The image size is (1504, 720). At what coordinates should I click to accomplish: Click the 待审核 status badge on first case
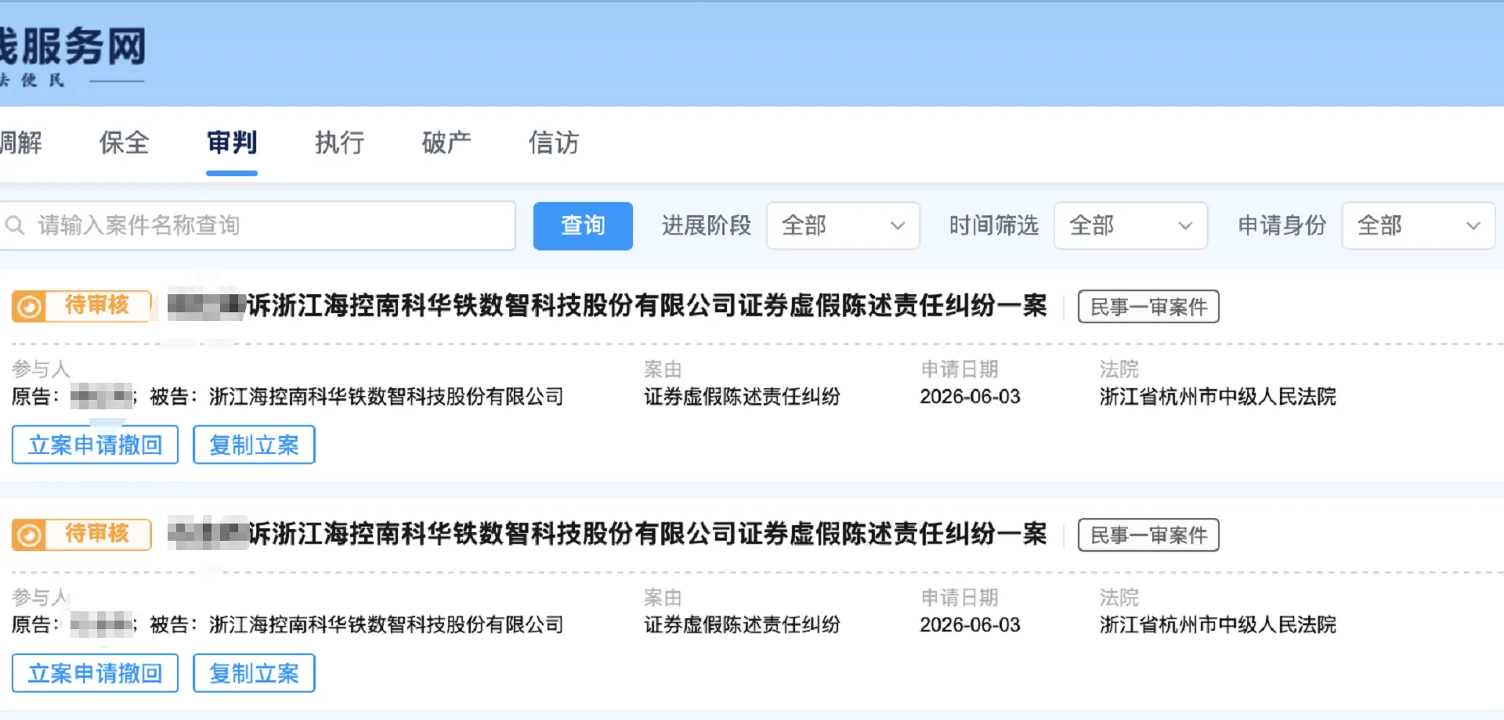(x=81, y=306)
